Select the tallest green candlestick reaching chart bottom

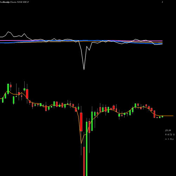[x=87, y=149]
